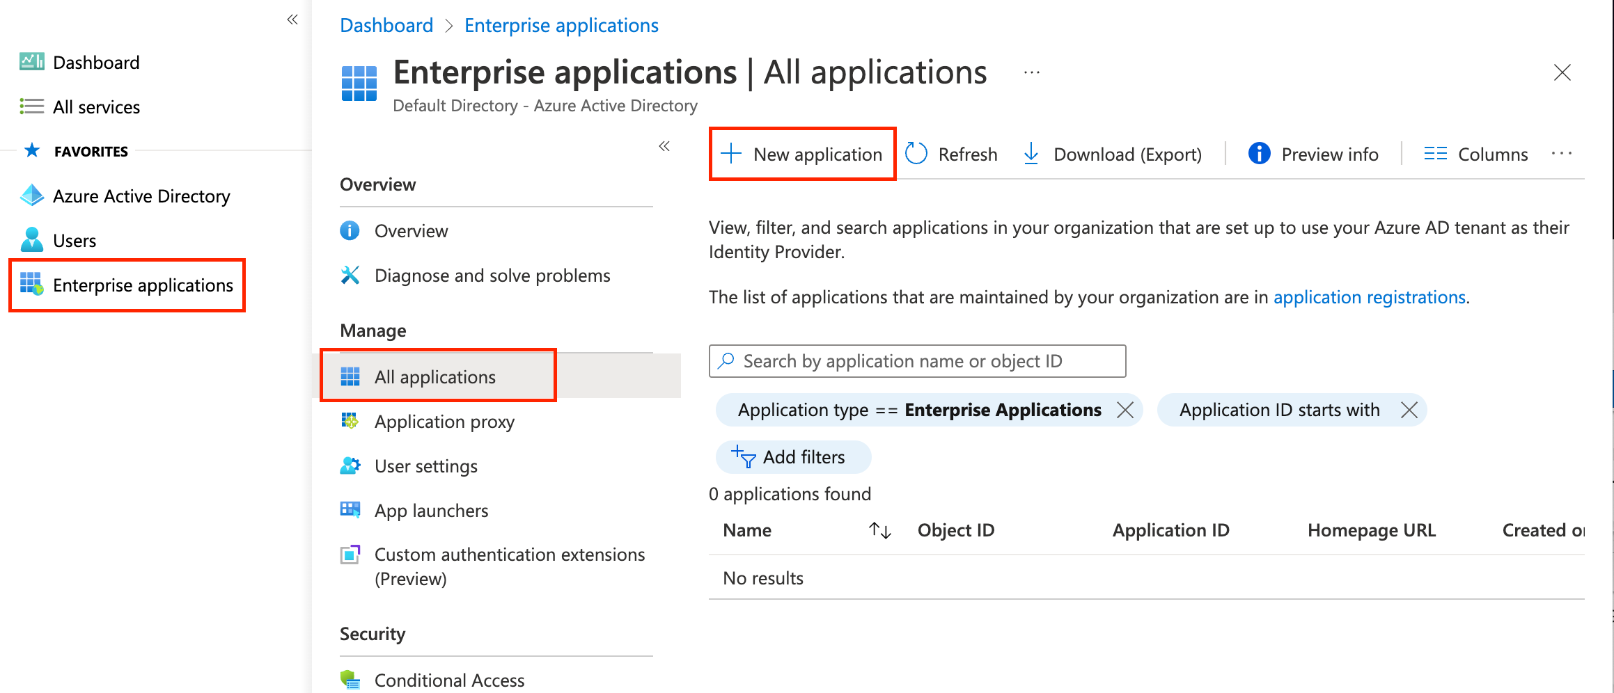This screenshot has height=693, width=1614.
Task: Open the Dashboard chart icon in the sidebar
Action: pos(31,62)
